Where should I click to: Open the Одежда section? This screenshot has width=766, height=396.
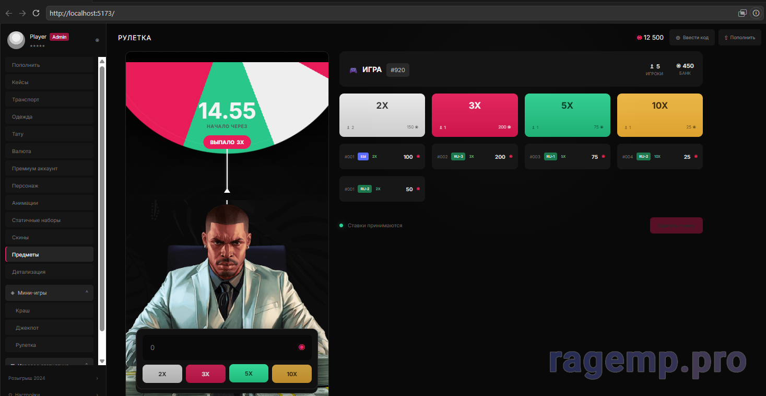tap(49, 117)
